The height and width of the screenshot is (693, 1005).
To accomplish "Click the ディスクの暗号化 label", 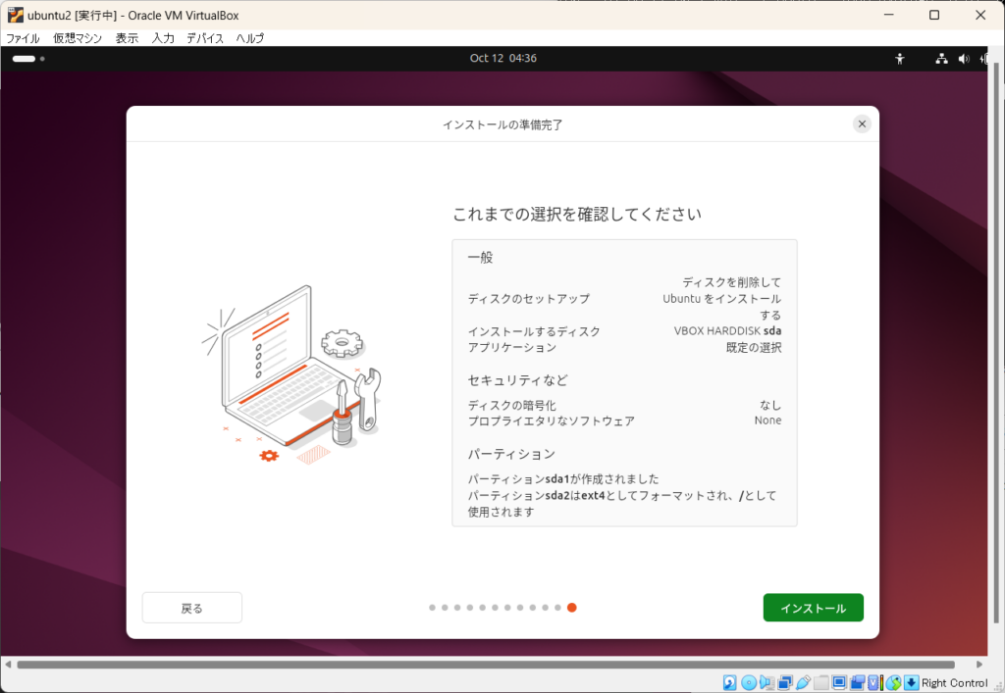I will click(x=511, y=405).
